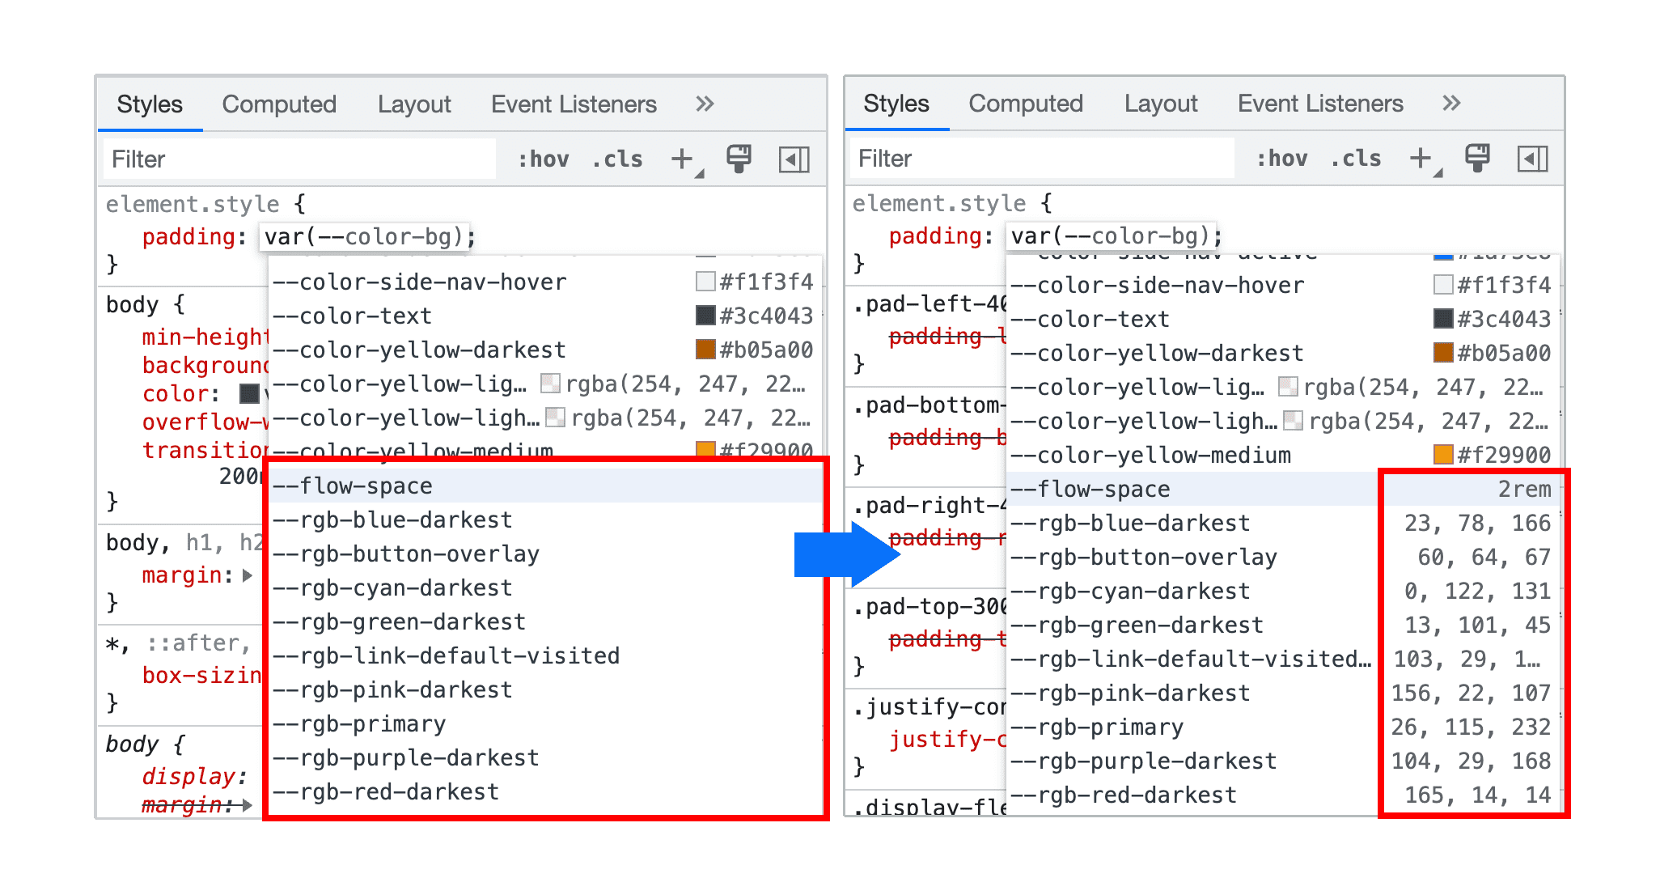Click the --color-yellow-medium color swatch

[701, 448]
